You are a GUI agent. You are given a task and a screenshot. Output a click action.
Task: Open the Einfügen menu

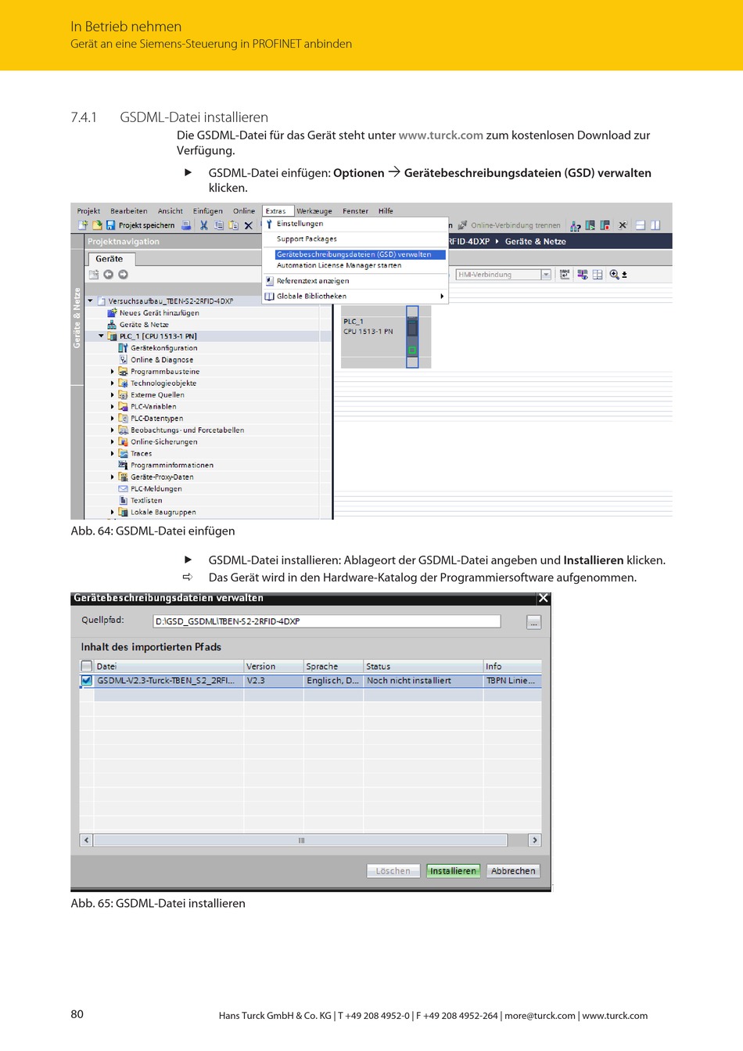click(x=208, y=211)
